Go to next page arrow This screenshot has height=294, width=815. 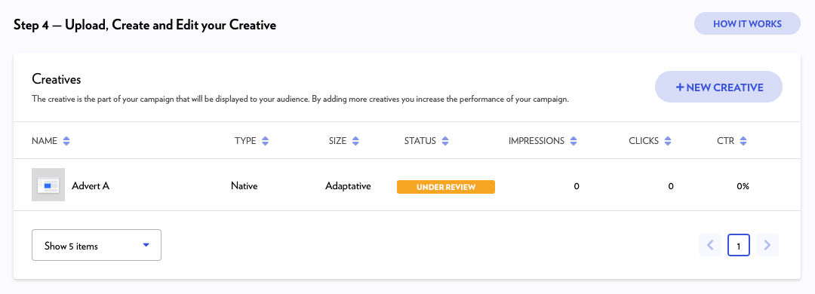pos(767,245)
